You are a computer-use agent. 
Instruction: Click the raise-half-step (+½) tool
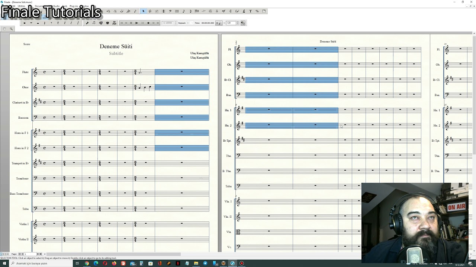coord(108,11)
